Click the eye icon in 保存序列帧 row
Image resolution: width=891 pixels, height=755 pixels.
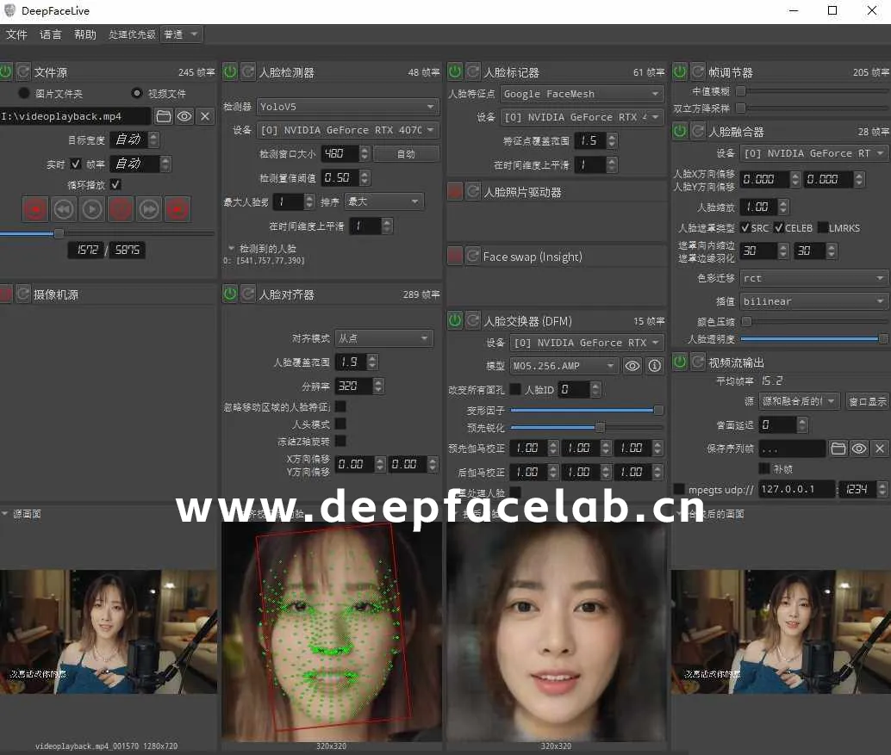click(x=859, y=449)
